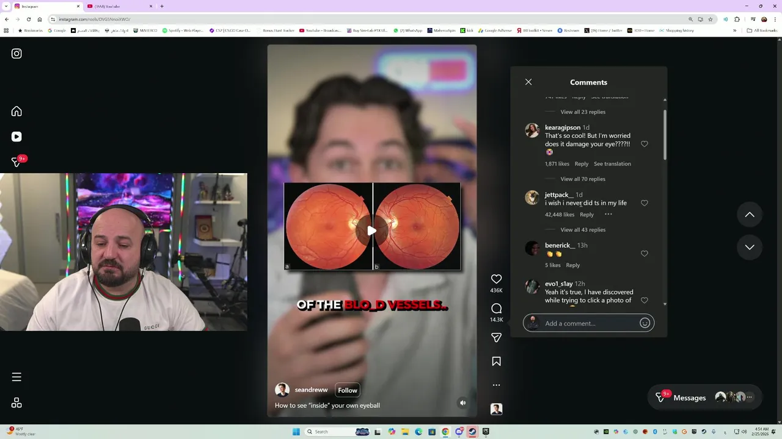Open kearagipson's profile from username
782x439 pixels.
(x=563, y=127)
